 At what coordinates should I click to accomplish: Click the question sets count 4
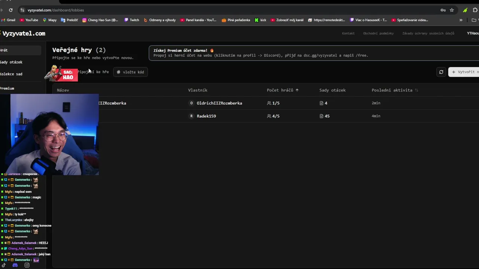[x=323, y=103]
